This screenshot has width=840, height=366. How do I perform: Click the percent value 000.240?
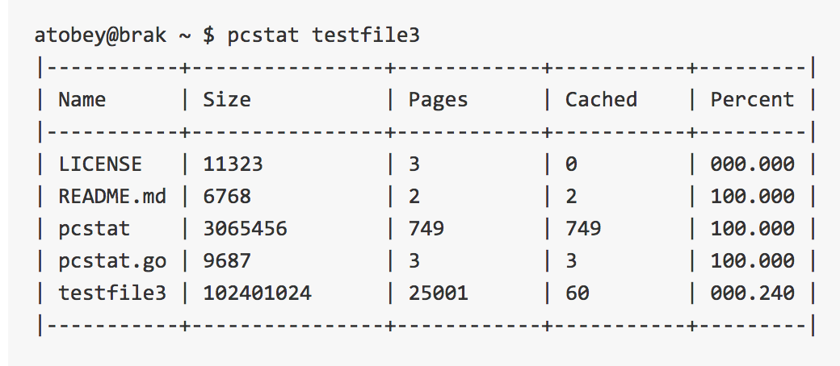pos(752,293)
